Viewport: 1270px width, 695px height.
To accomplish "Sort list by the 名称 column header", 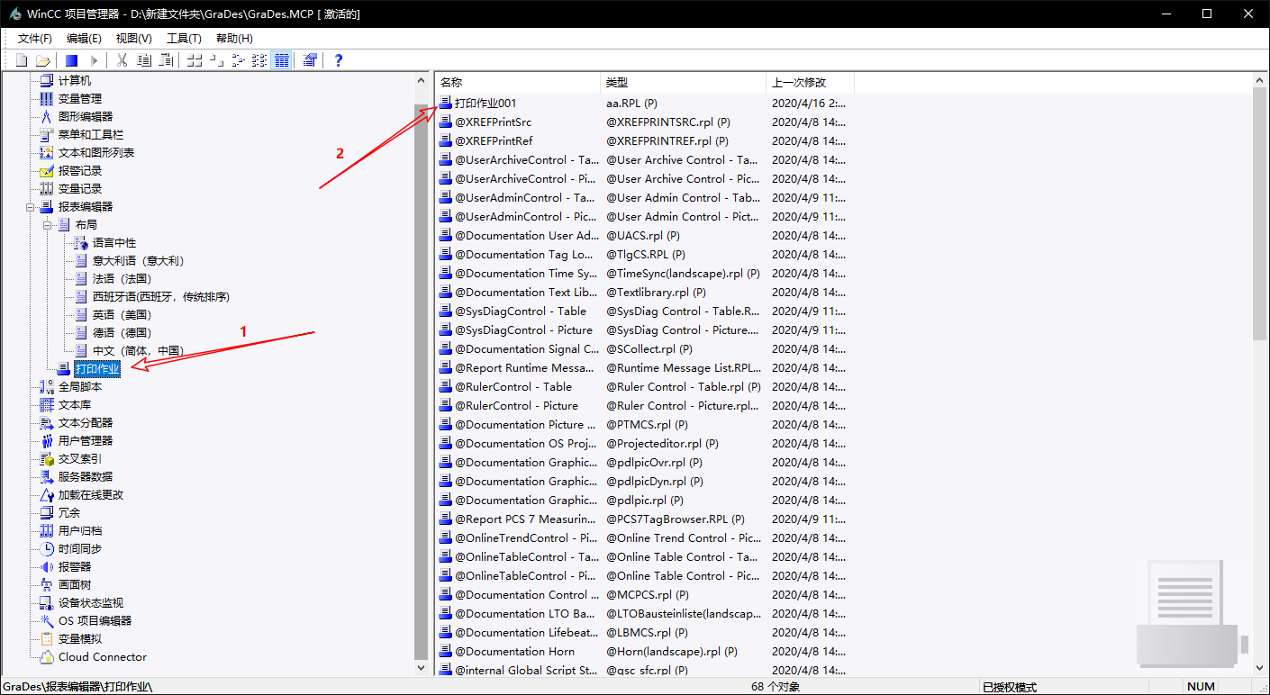I will coord(517,82).
